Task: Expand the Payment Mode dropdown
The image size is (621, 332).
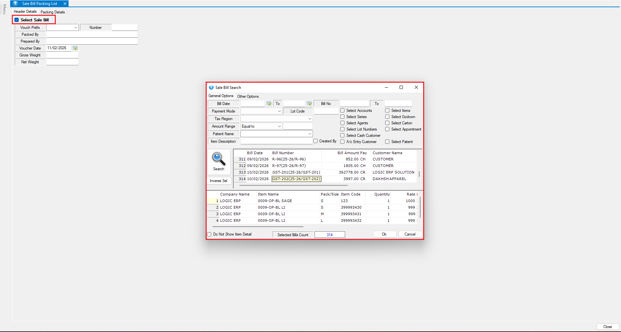Action: point(279,111)
